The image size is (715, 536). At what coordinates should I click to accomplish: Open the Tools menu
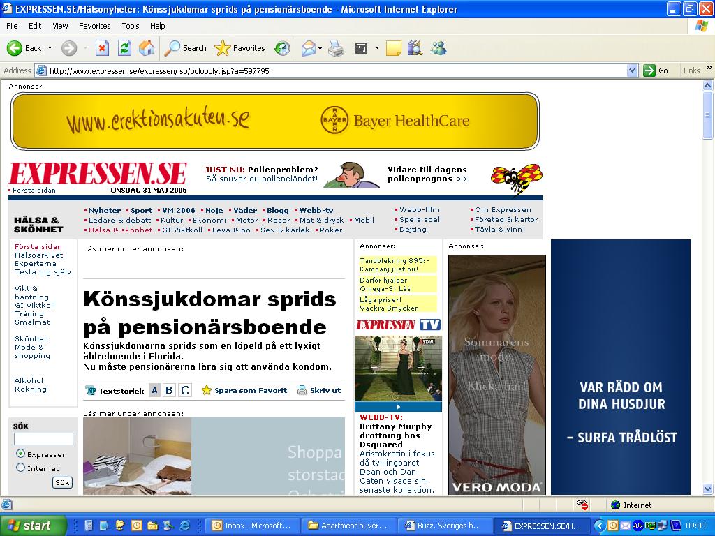click(x=131, y=26)
